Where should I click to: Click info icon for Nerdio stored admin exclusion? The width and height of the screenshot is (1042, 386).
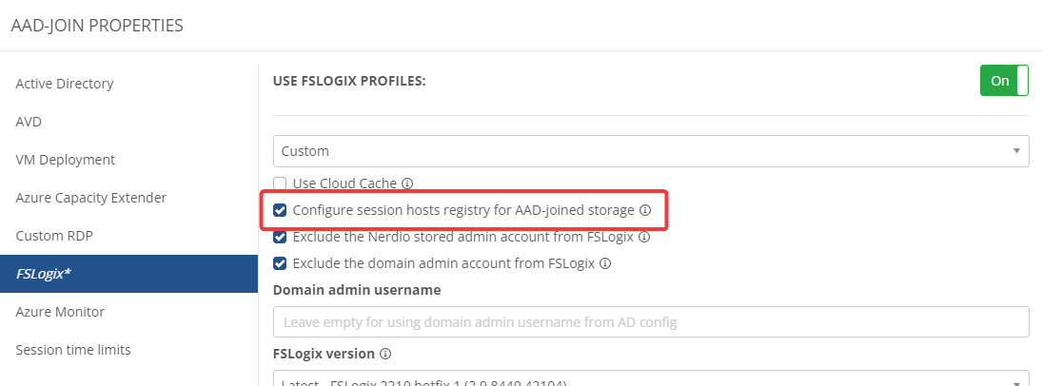point(644,237)
